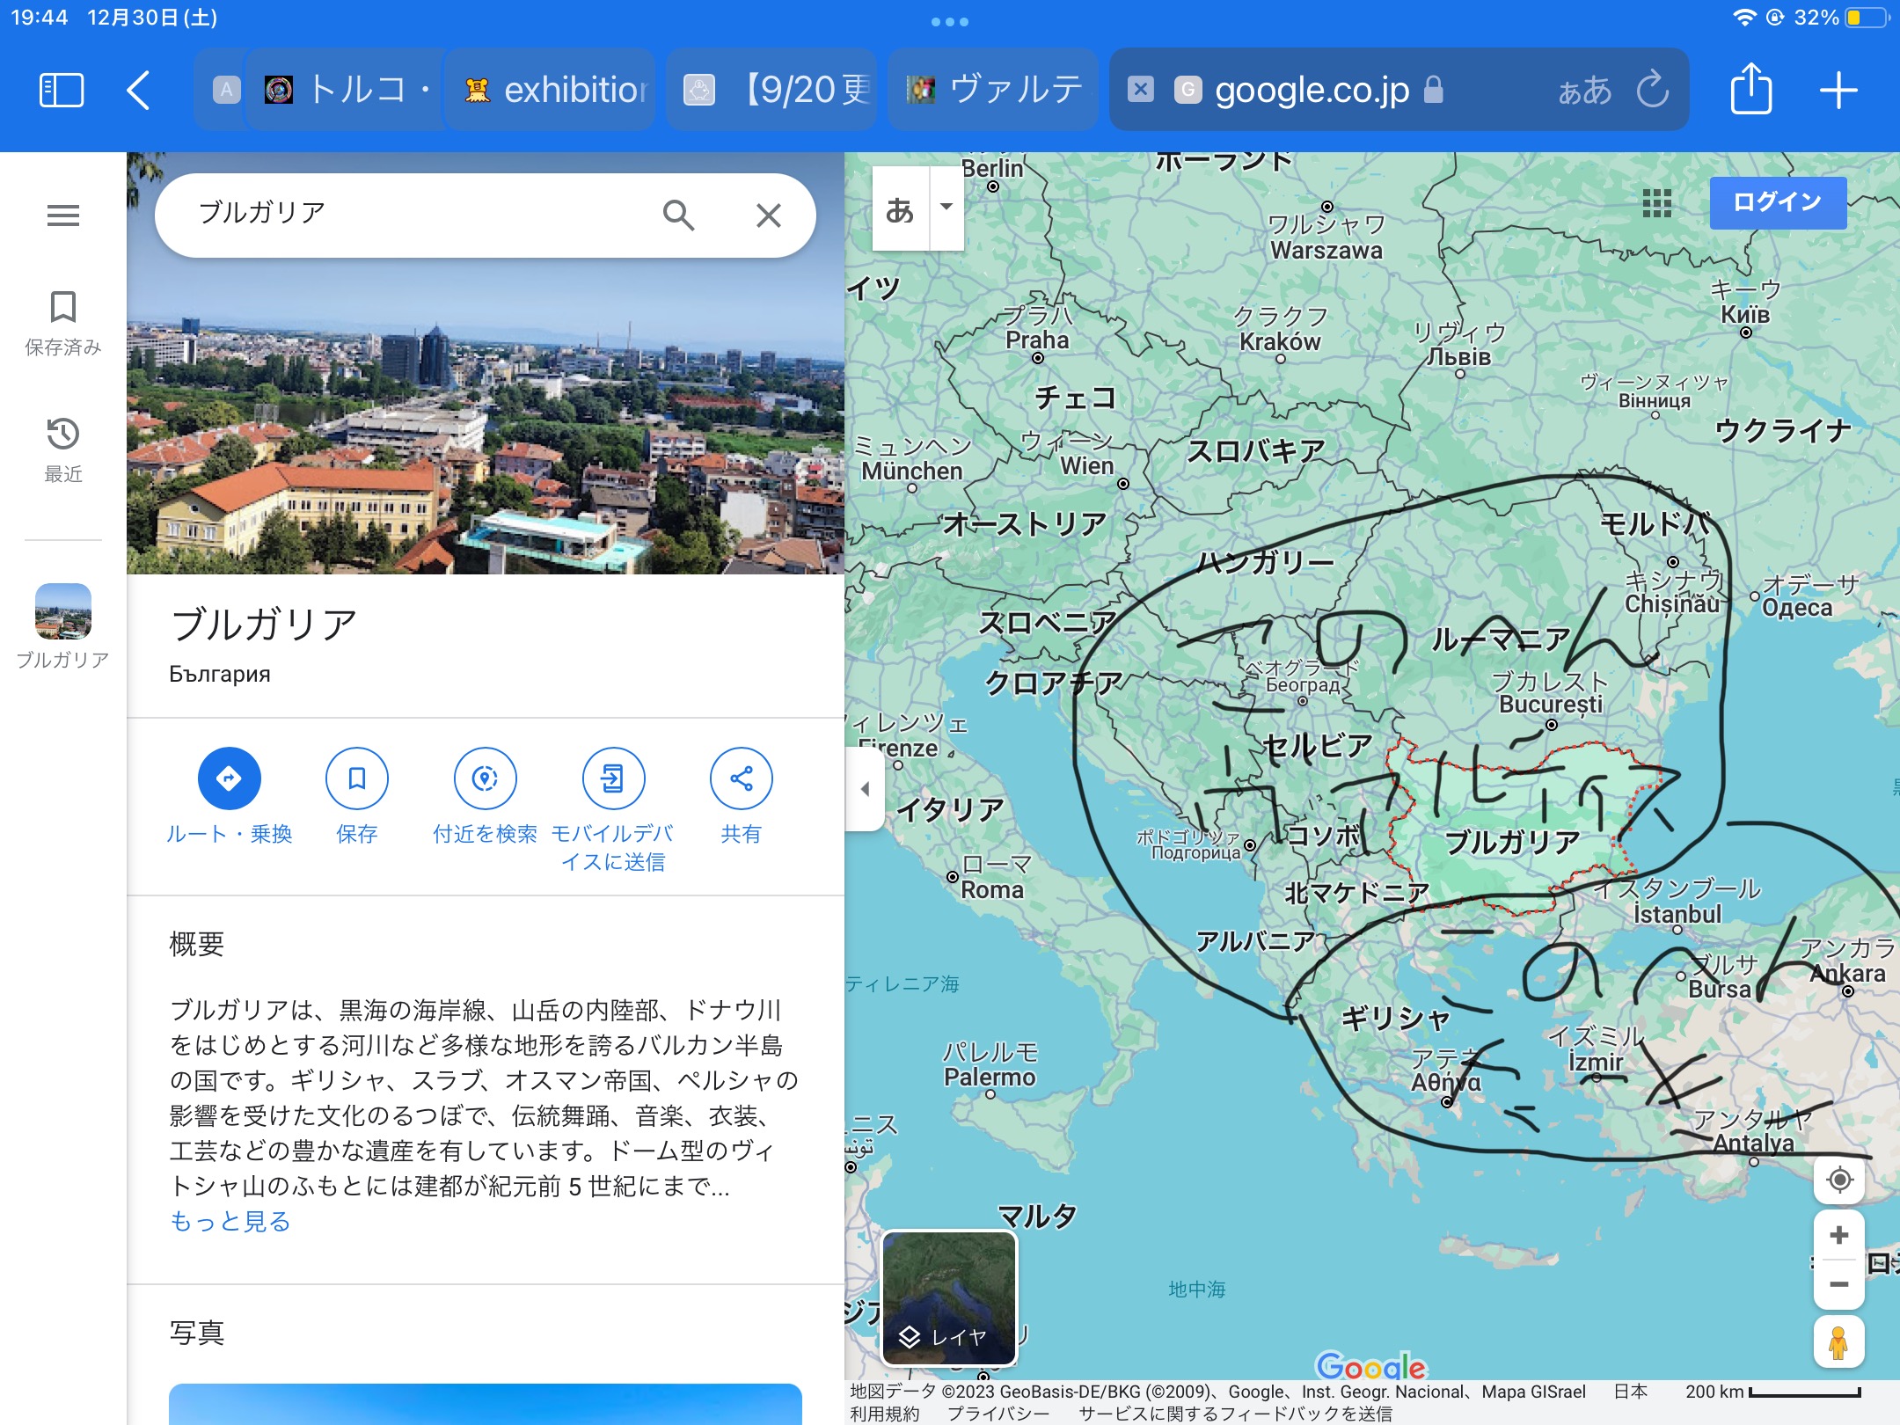
Task: Click the セルビア country label
Action: (1318, 746)
